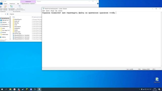Select Средства работы с корзиной tab

pos(28,4)
